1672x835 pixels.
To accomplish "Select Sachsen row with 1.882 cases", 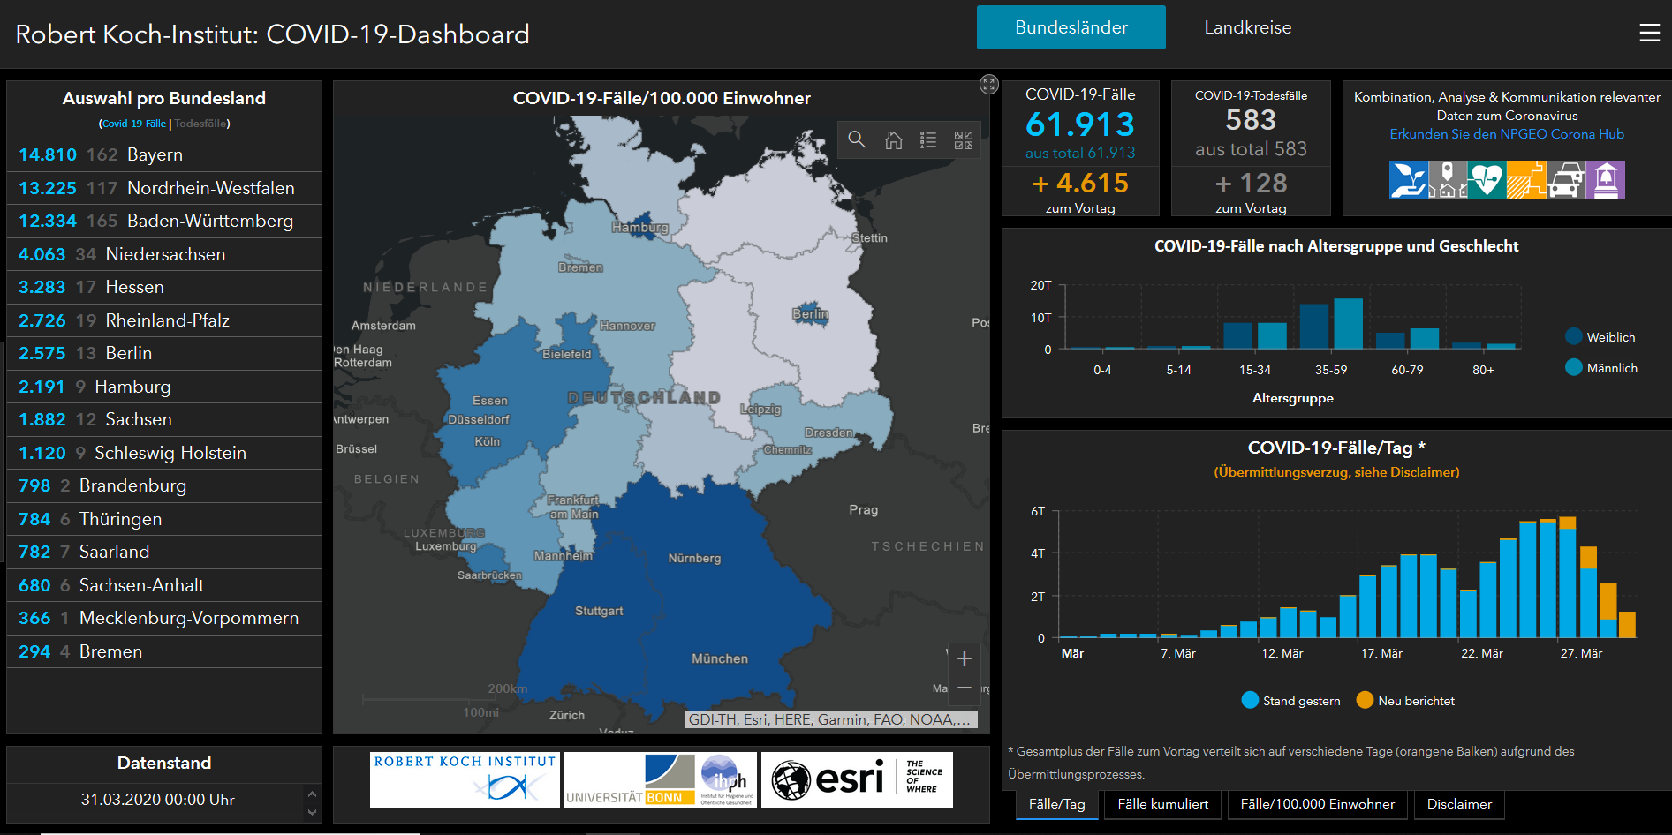I will coord(164,419).
